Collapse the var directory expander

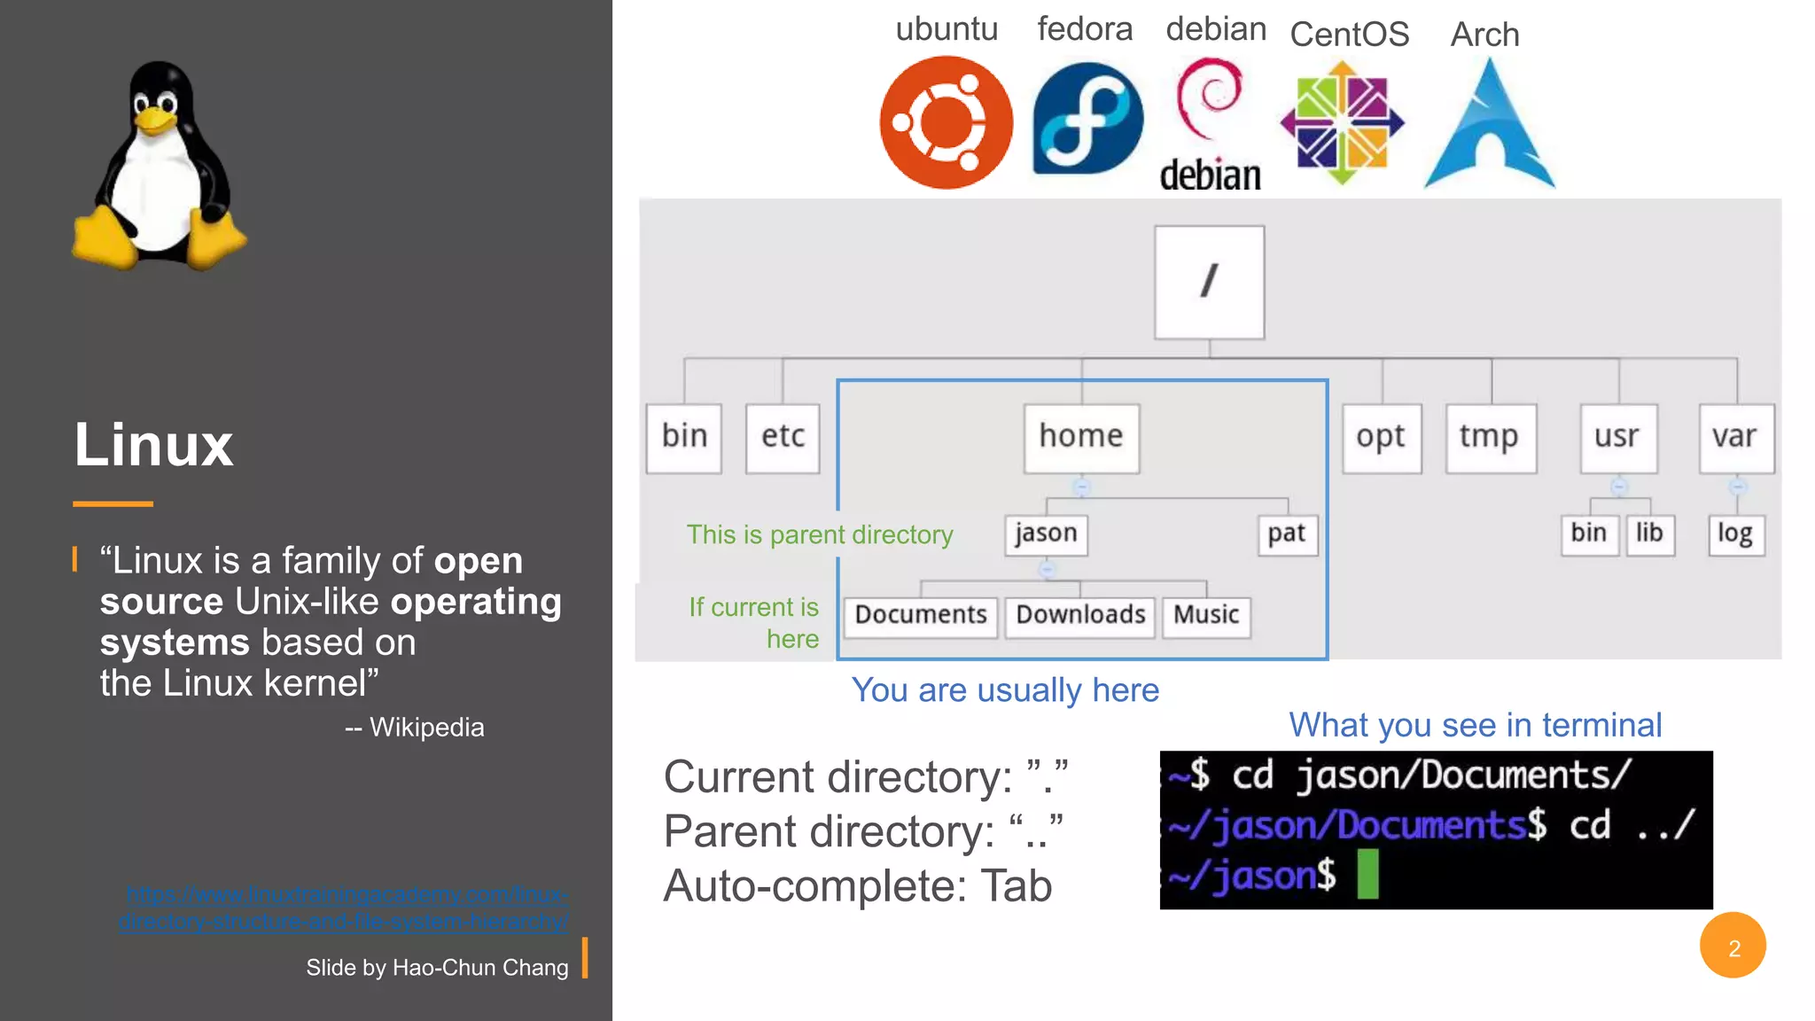[1737, 487]
